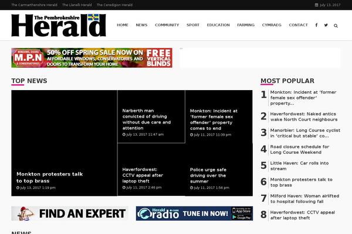Screen dimensions: 352x234
Task: Open 'Haverfordwest: Naked antics wake North Court neighbours'
Action: pos(304,116)
